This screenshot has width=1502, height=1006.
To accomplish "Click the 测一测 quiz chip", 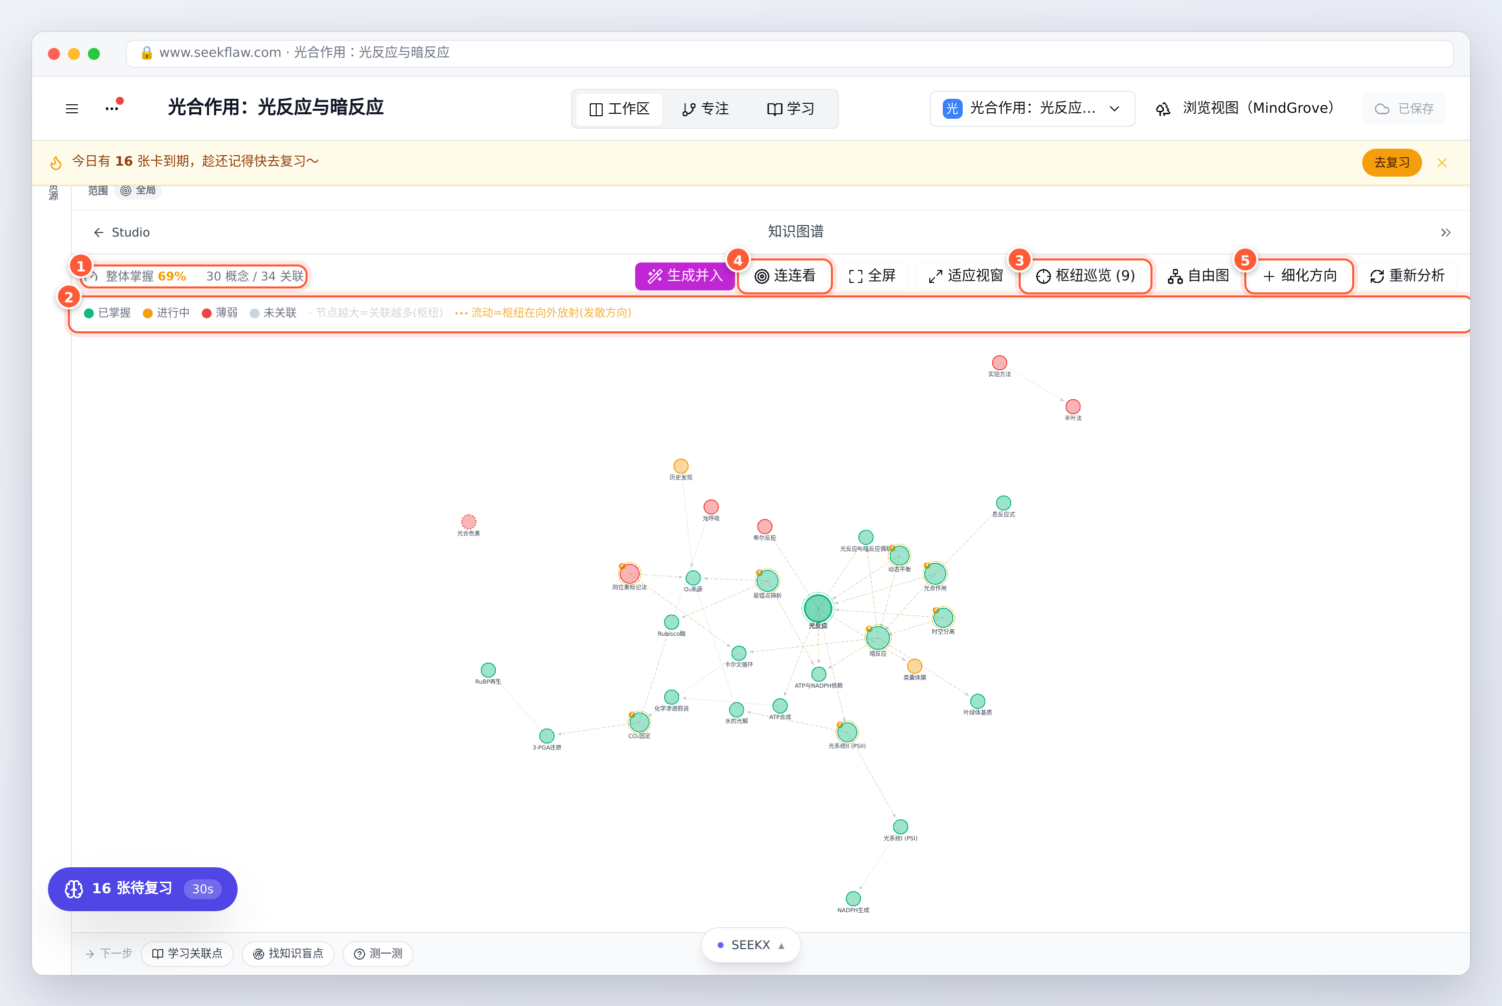I will point(377,954).
